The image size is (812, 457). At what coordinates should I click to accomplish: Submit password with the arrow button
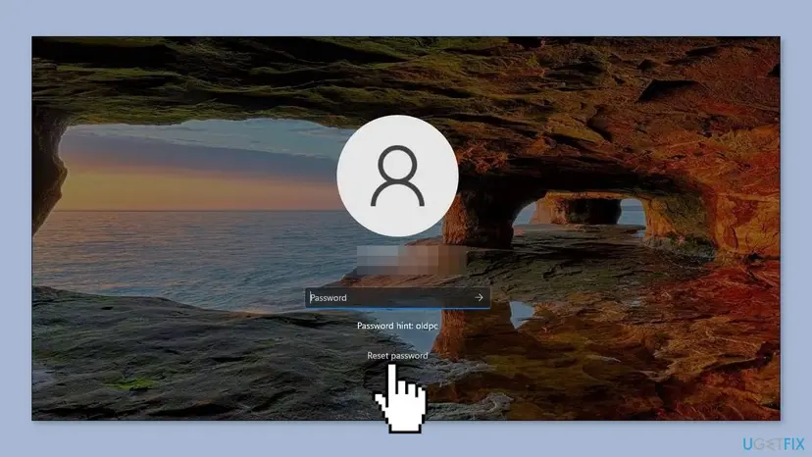point(479,298)
